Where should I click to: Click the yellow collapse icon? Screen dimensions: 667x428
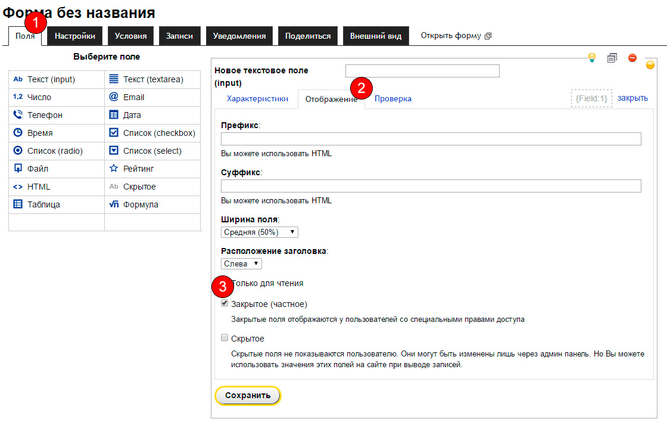(x=650, y=65)
